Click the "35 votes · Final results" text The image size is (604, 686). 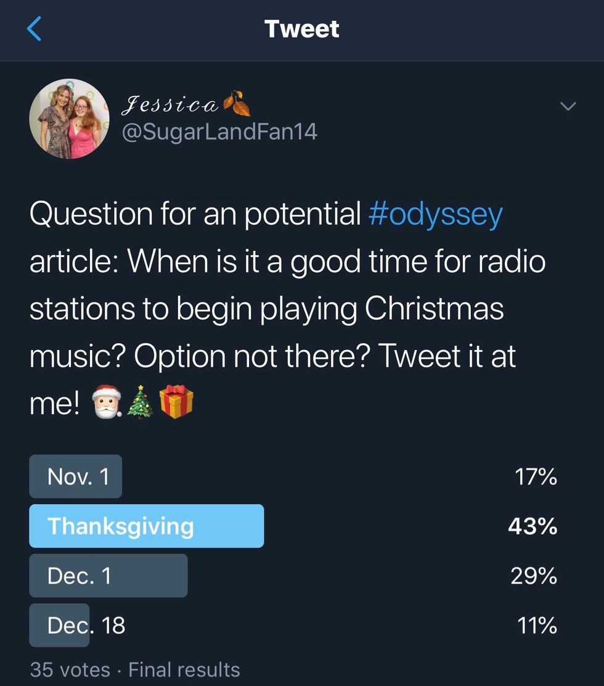[x=134, y=669]
